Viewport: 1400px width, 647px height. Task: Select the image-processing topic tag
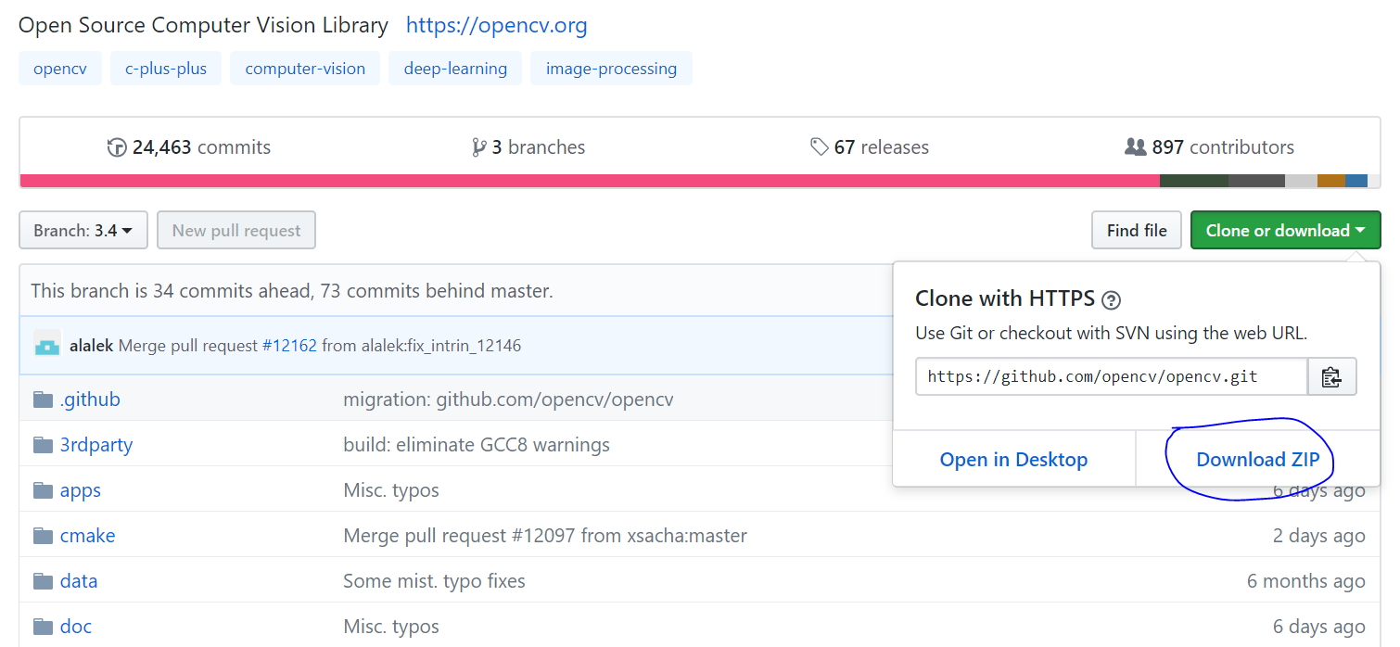tap(611, 69)
